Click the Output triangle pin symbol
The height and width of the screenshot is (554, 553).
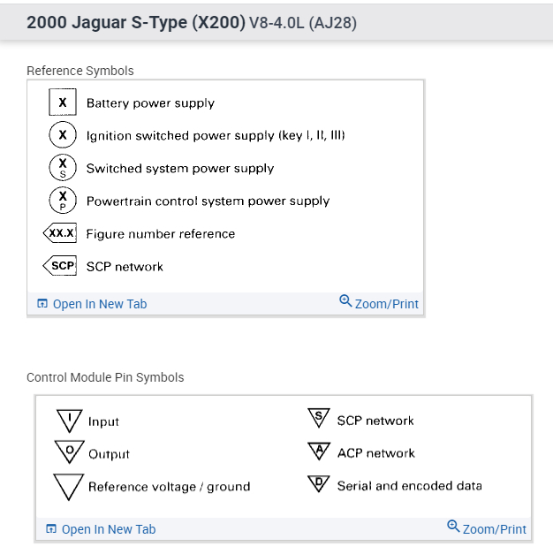pyautogui.click(x=70, y=451)
